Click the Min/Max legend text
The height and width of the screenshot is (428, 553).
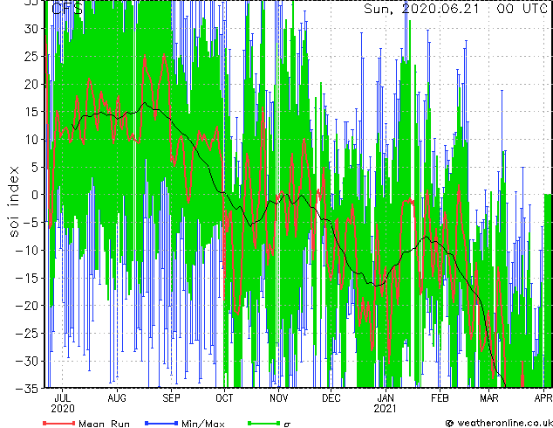tap(202, 424)
